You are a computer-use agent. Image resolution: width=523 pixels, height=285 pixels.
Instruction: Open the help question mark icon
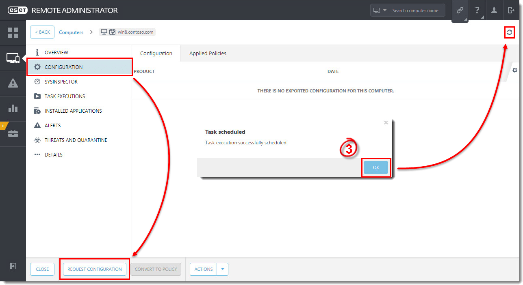(477, 11)
